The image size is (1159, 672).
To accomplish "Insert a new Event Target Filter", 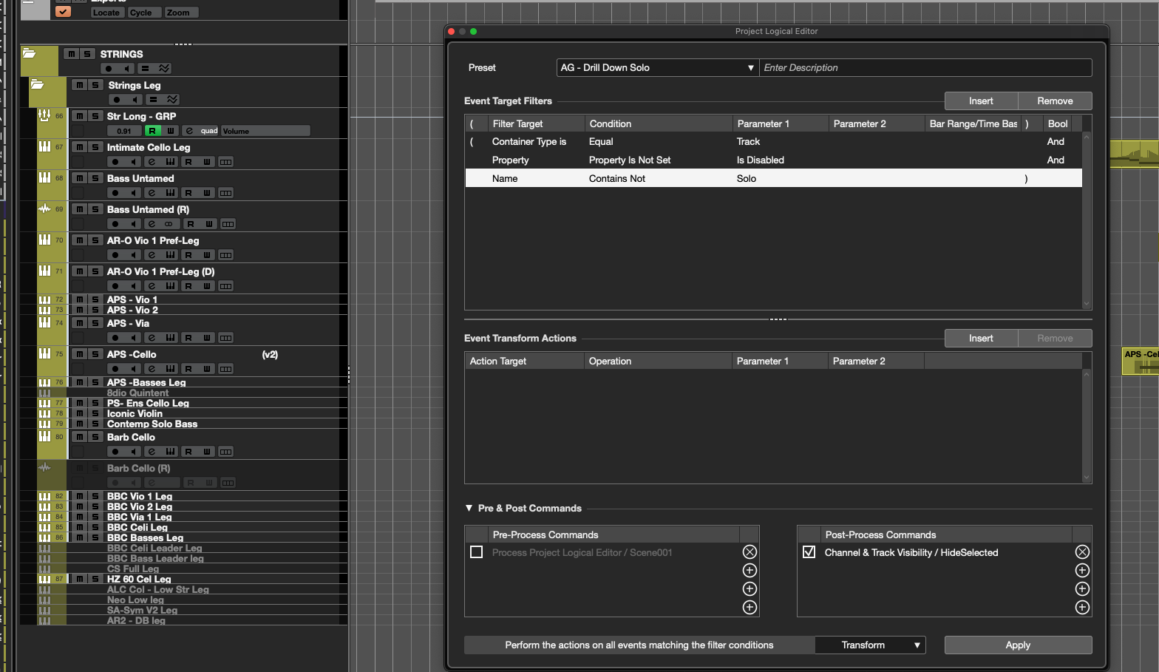I will [x=981, y=101].
